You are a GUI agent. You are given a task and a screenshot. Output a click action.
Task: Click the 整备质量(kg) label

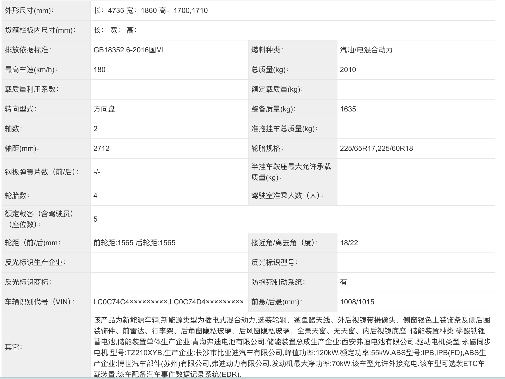(274, 109)
